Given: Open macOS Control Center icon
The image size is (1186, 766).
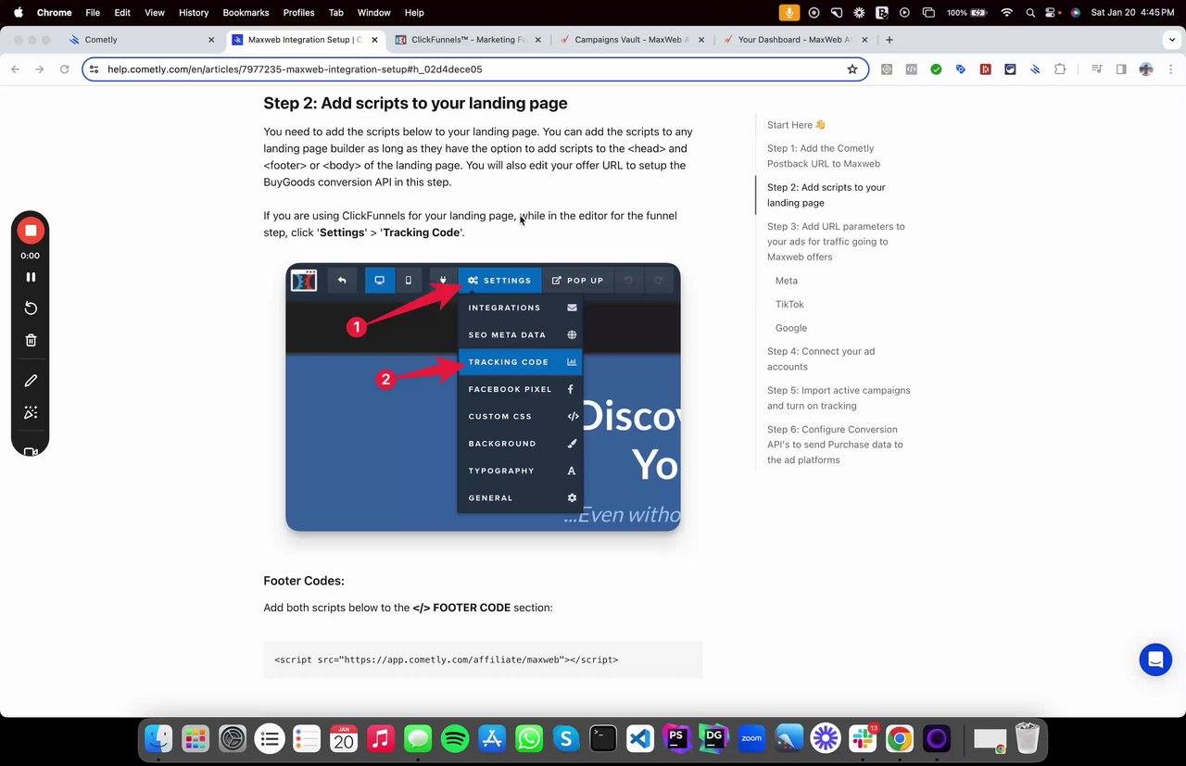Looking at the screenshot, I should click(1052, 12).
